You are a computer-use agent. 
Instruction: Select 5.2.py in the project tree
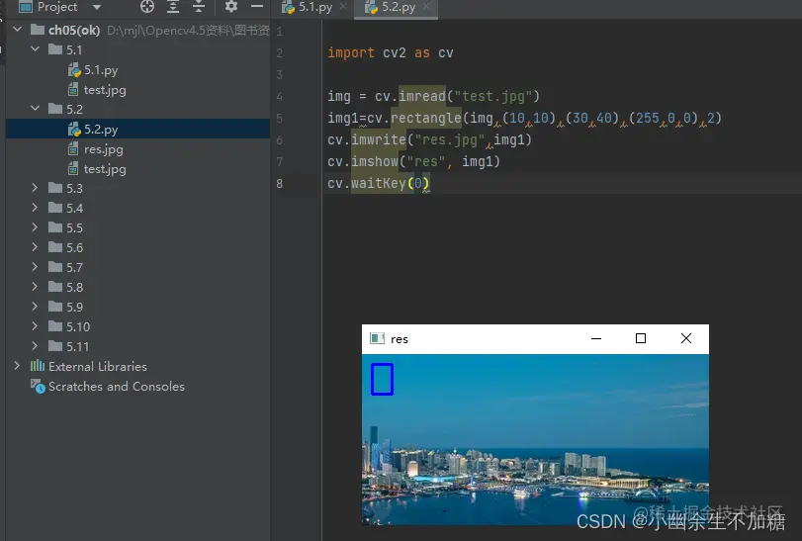pos(100,130)
